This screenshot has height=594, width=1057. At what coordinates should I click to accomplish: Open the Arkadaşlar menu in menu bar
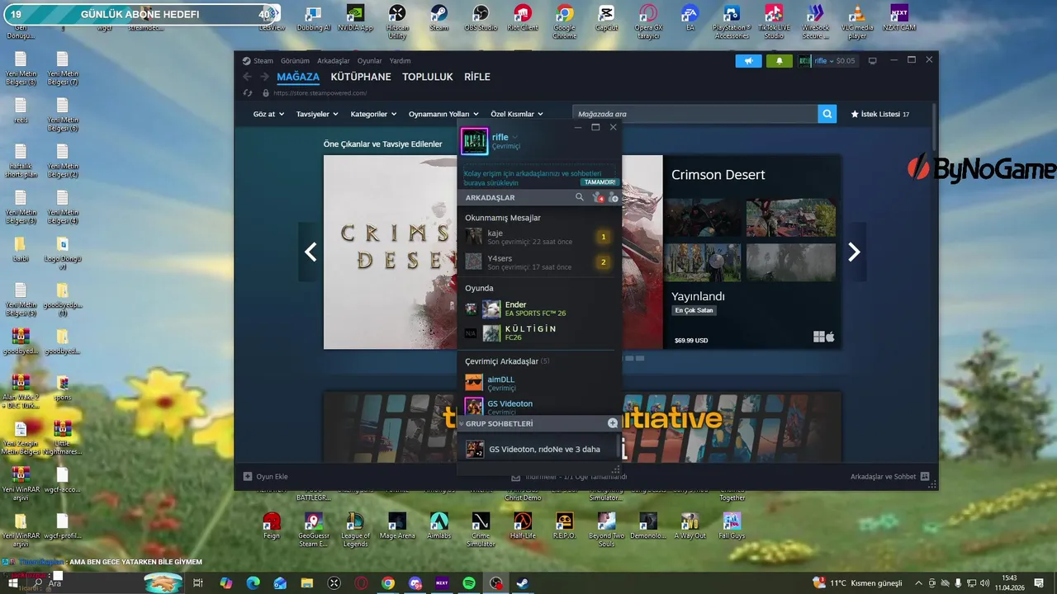(x=334, y=61)
